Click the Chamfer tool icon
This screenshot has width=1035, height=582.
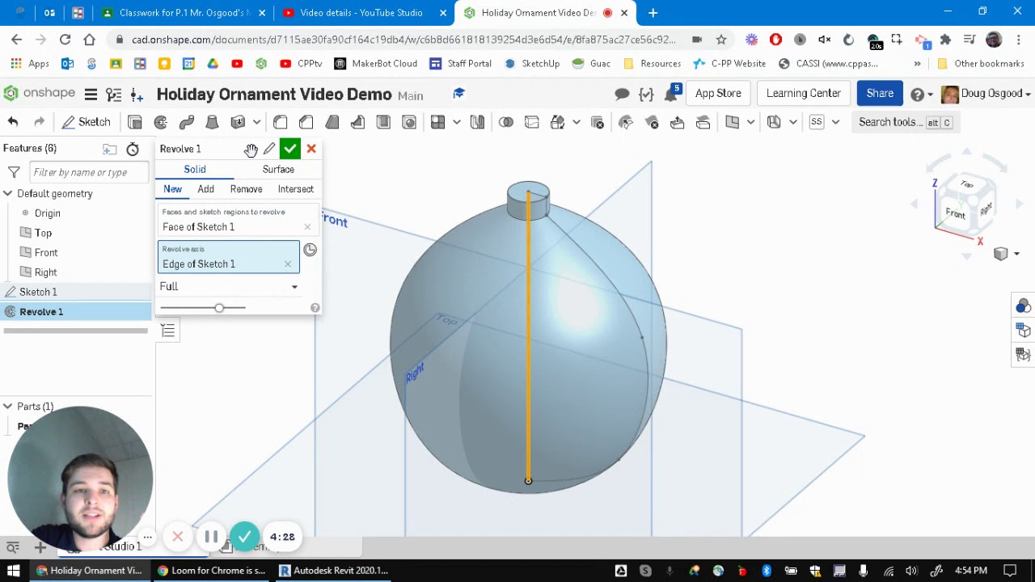point(306,122)
